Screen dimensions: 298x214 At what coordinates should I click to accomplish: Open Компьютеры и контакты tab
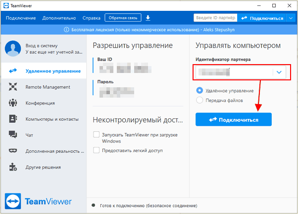point(44,119)
